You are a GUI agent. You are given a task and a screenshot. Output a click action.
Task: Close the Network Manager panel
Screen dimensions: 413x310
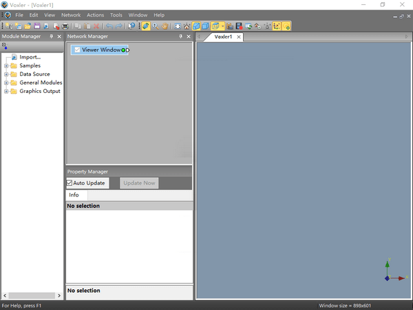coord(189,37)
